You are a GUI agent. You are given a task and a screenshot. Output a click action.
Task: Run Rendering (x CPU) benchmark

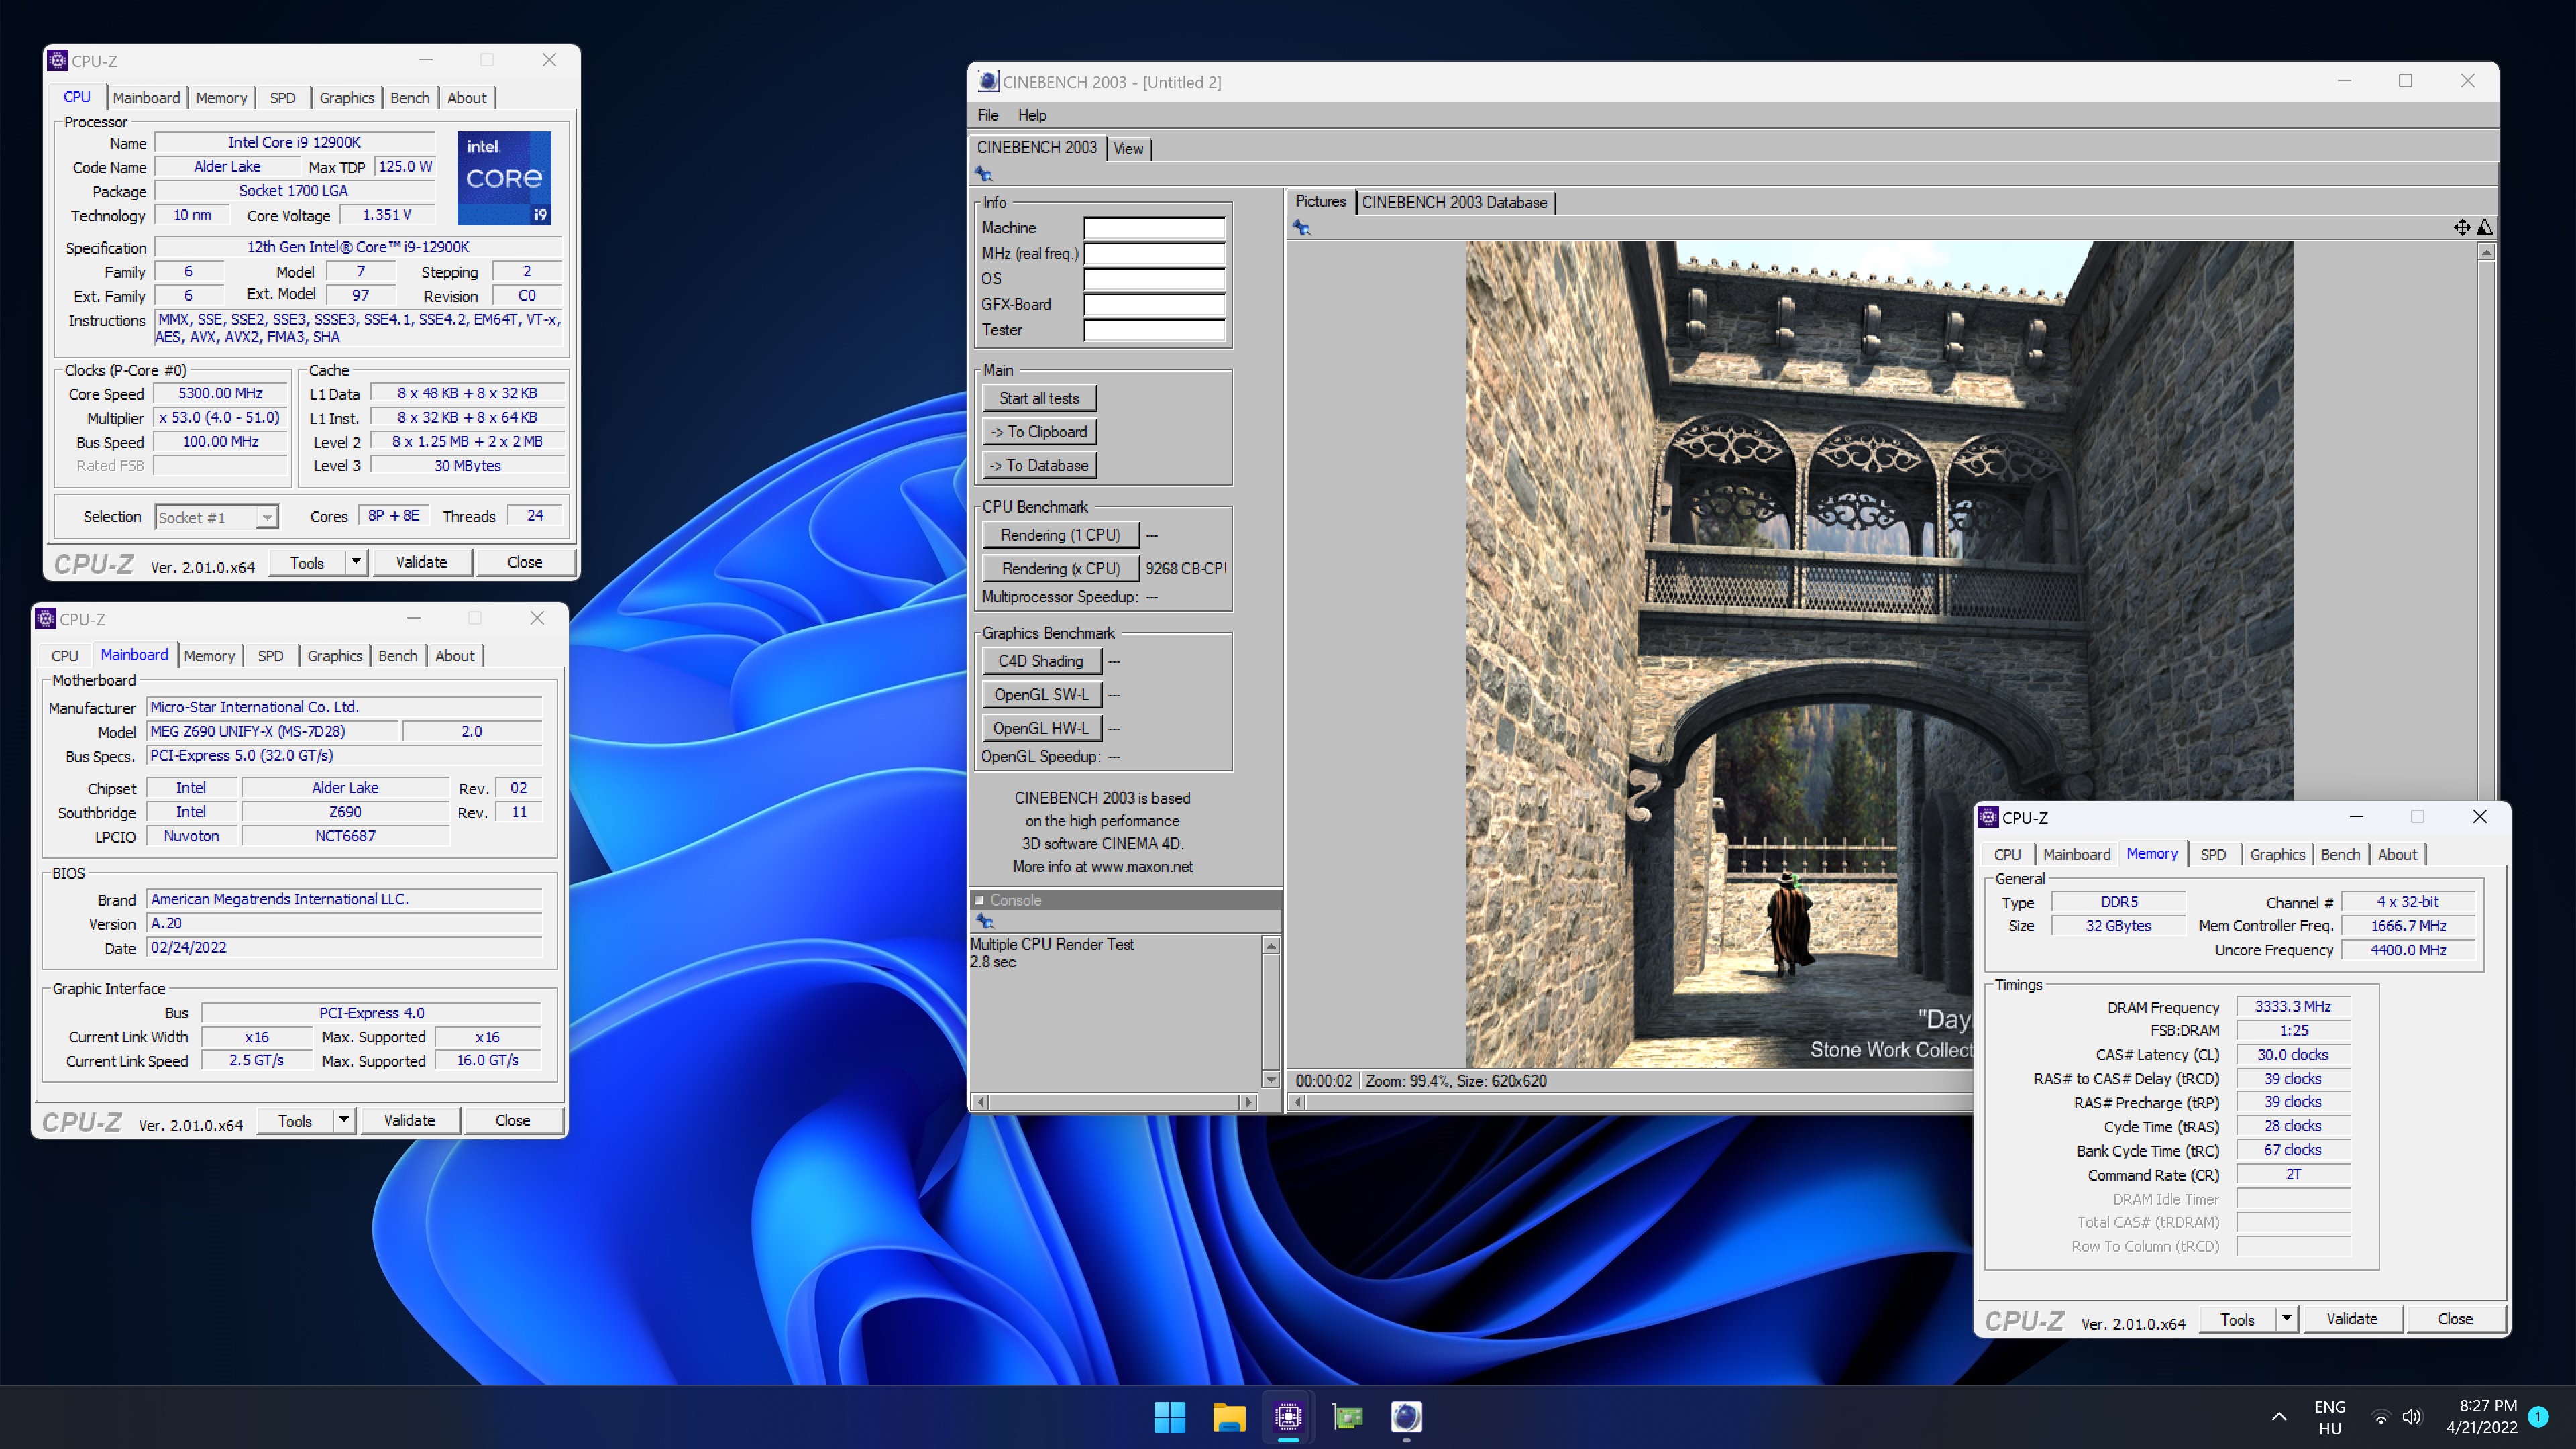click(1060, 569)
